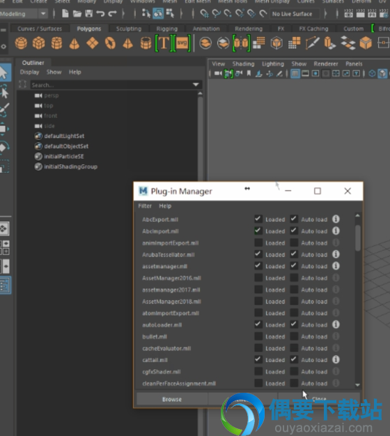Open the viewport Shading menu
The height and width of the screenshot is (436, 390).
point(243,63)
